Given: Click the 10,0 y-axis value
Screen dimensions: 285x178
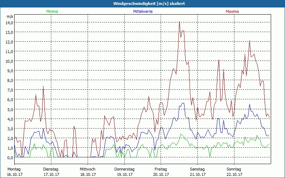Looking at the screenshot, I should click(9, 61).
